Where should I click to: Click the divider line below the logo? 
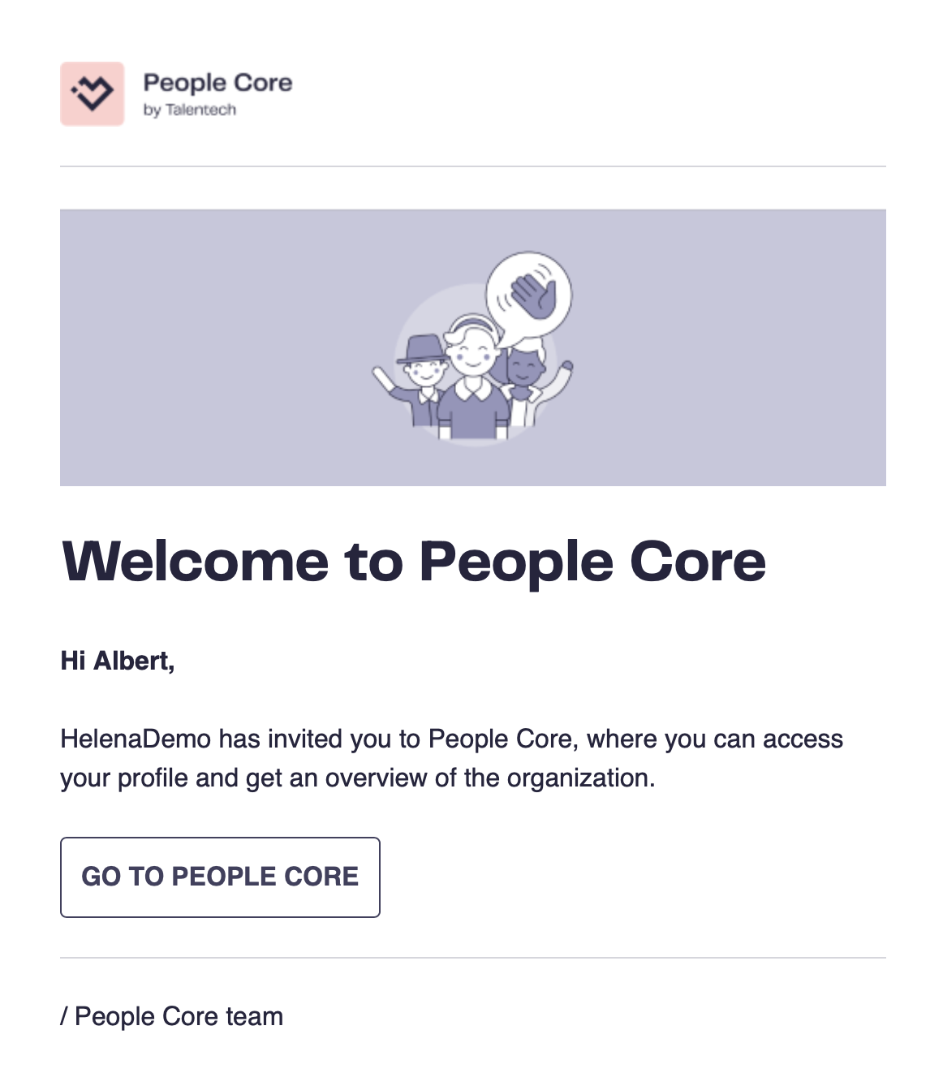click(473, 166)
